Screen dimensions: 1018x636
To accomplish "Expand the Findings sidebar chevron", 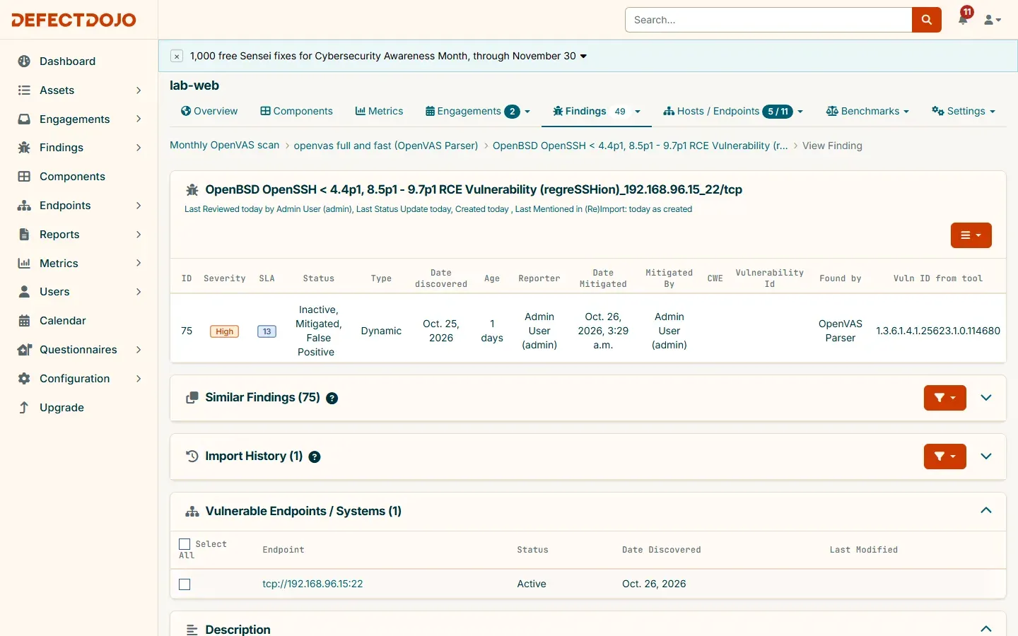I will pyautogui.click(x=139, y=147).
